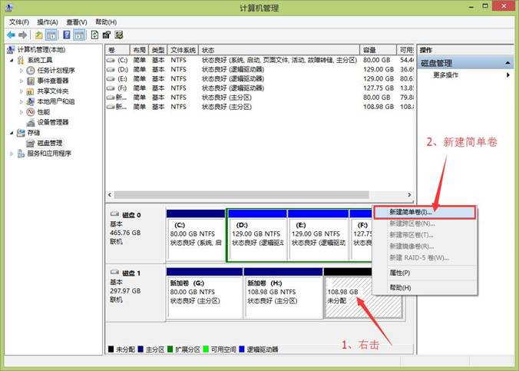The width and height of the screenshot is (519, 371).
Task: Choose 帮助(H) in the context menu
Action: 425,287
